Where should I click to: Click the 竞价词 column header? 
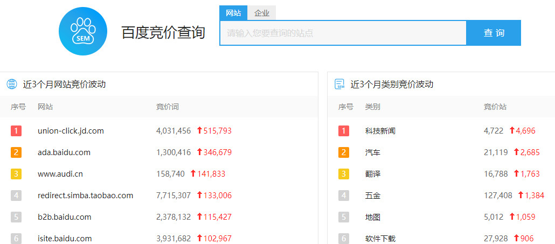(168, 107)
